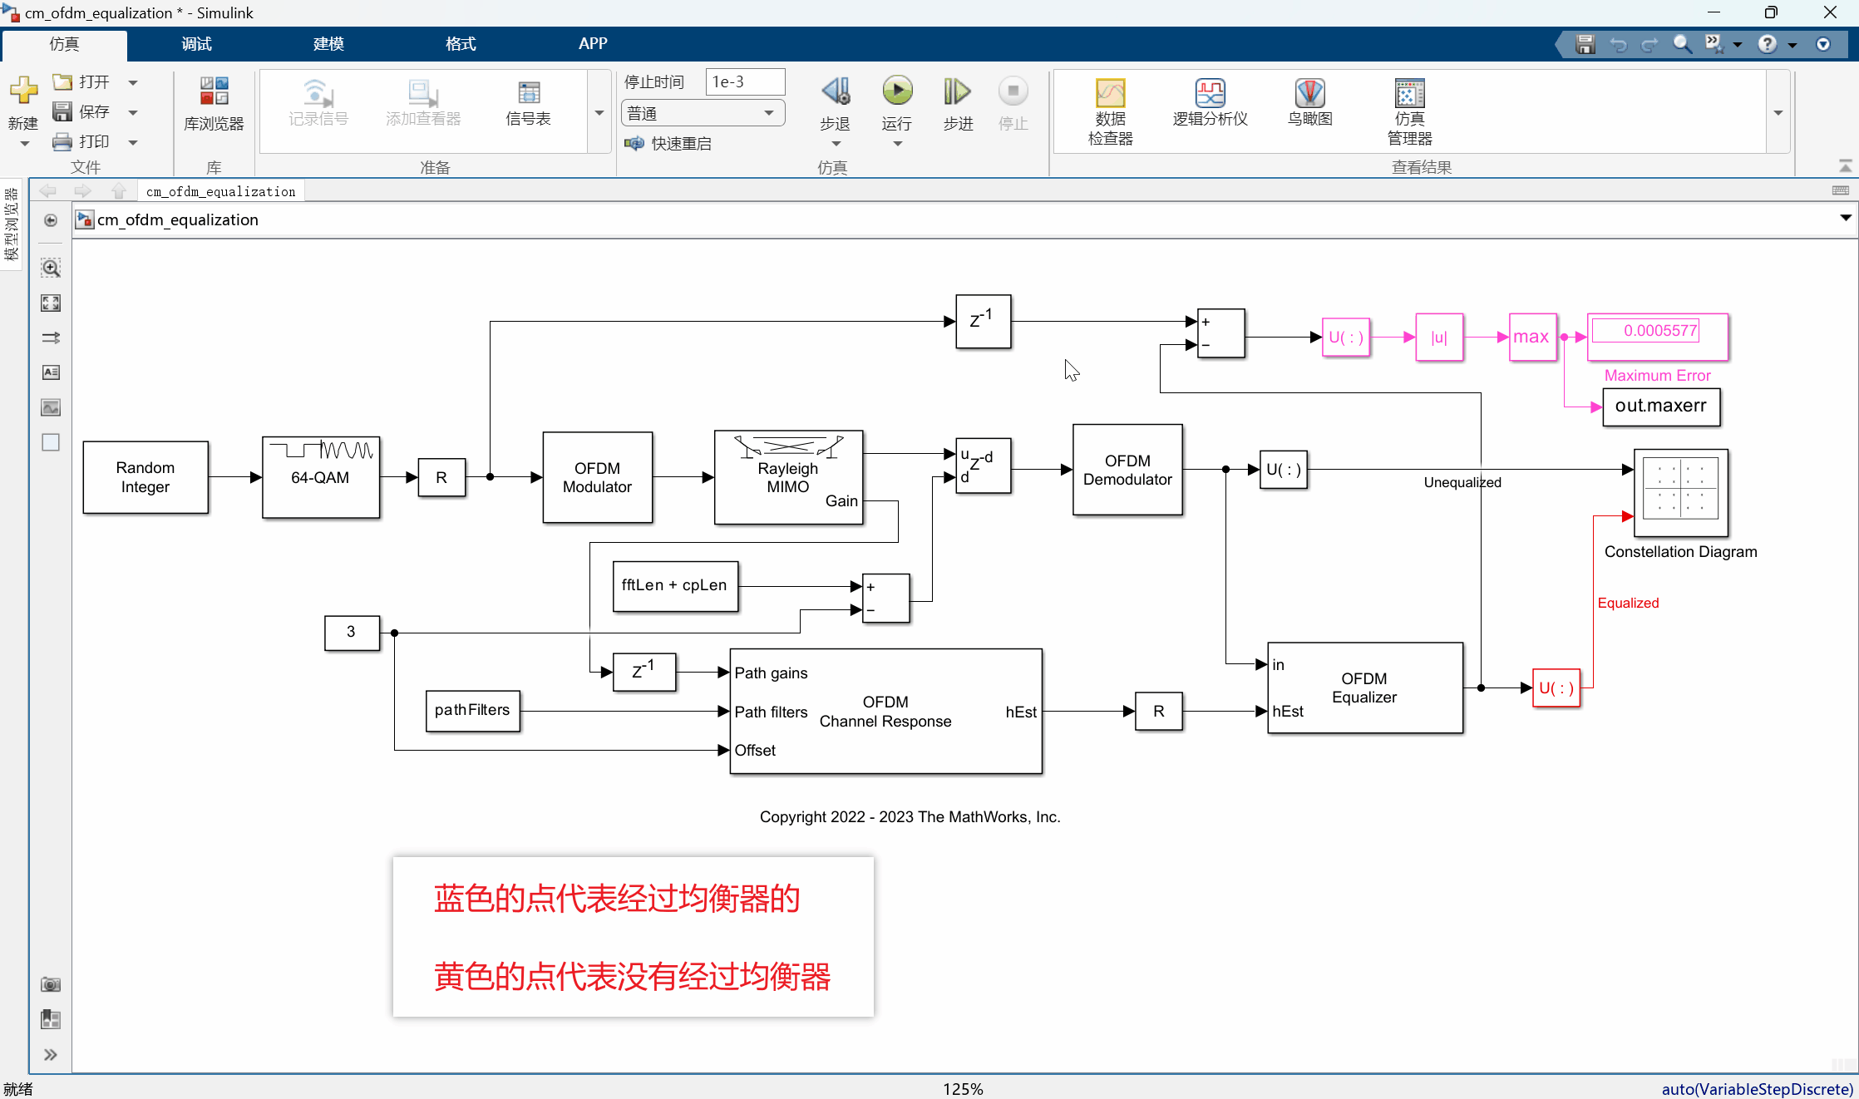Click the Fit to View palette icon
The height and width of the screenshot is (1099, 1859).
tap(51, 303)
